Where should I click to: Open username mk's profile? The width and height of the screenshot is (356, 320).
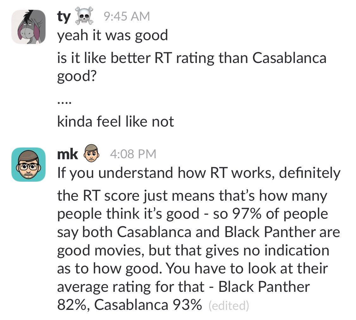click(x=67, y=154)
